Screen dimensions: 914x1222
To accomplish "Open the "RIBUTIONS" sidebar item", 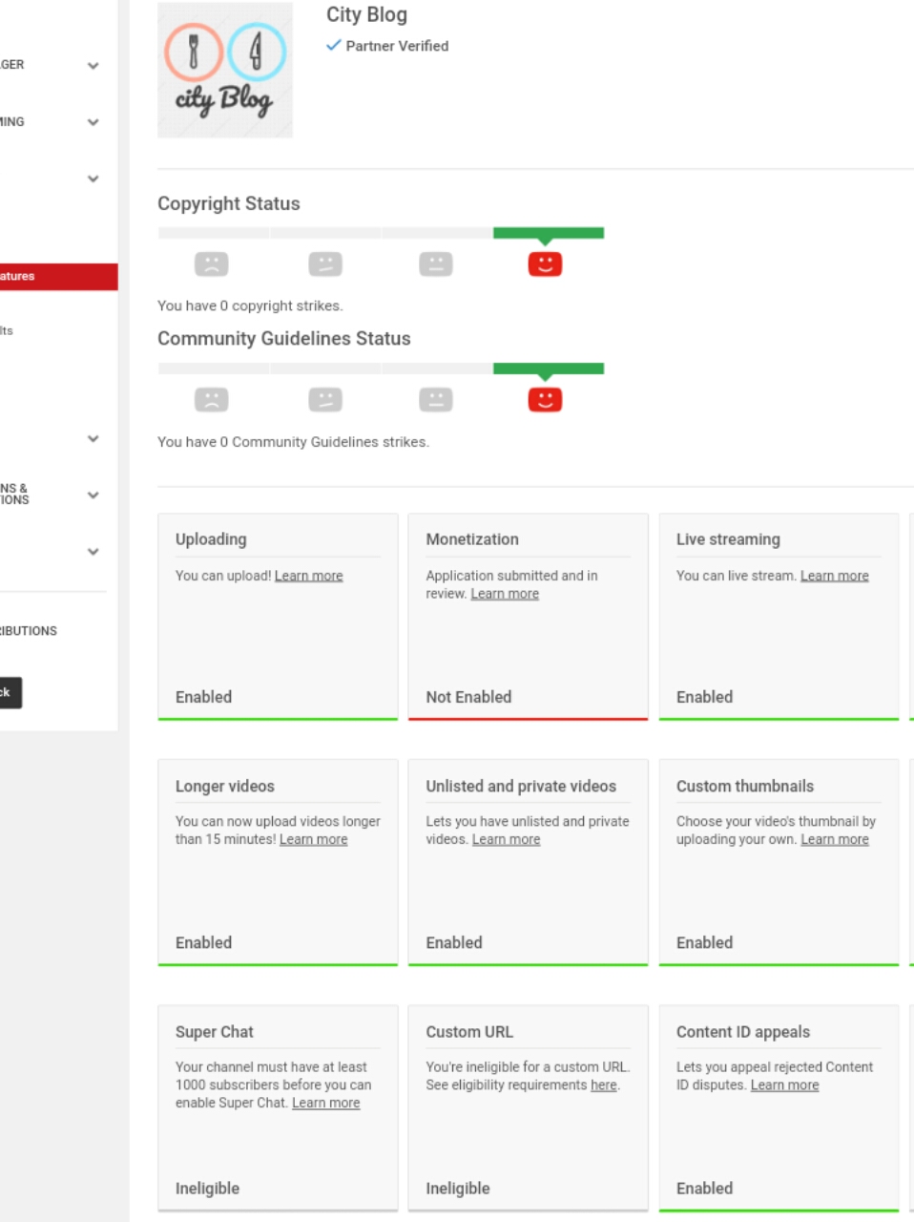I will (29, 631).
